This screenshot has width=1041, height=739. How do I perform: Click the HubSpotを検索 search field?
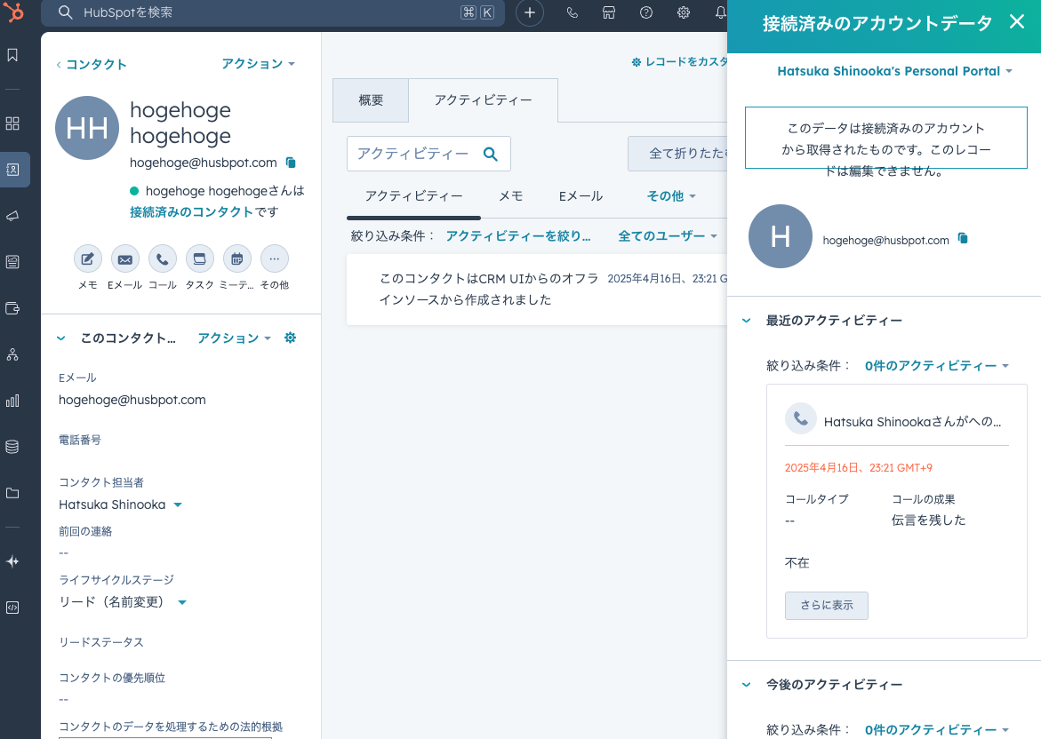point(273,12)
